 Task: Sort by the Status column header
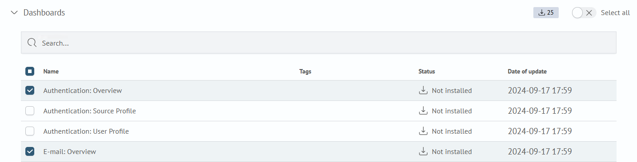427,71
